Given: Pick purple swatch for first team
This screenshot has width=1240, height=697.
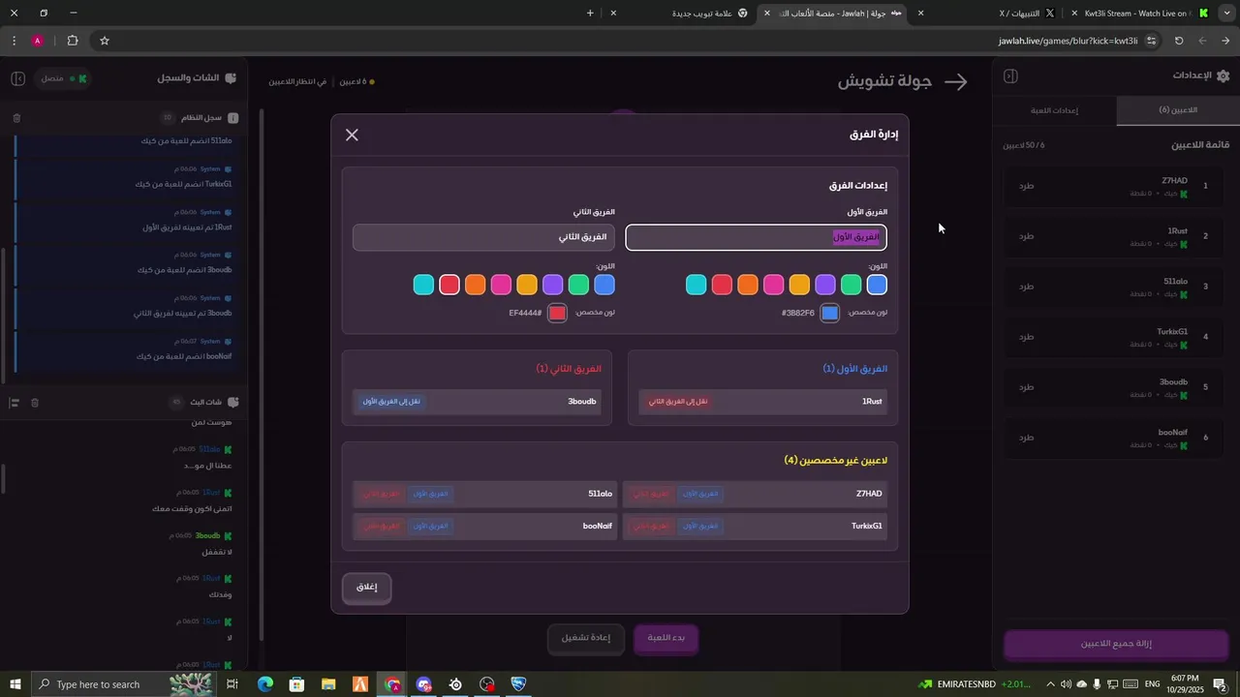Looking at the screenshot, I should (825, 285).
